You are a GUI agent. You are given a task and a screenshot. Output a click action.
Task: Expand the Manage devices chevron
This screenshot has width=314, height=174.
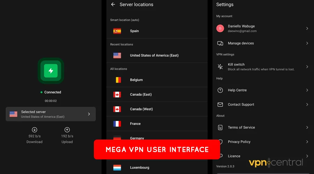pyautogui.click(x=307, y=43)
